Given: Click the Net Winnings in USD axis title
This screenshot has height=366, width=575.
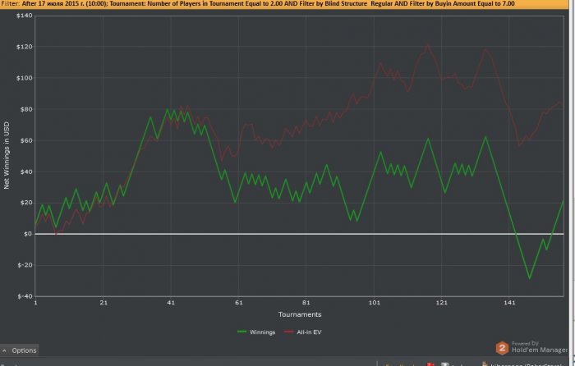Looking at the screenshot, I should click(7, 156).
